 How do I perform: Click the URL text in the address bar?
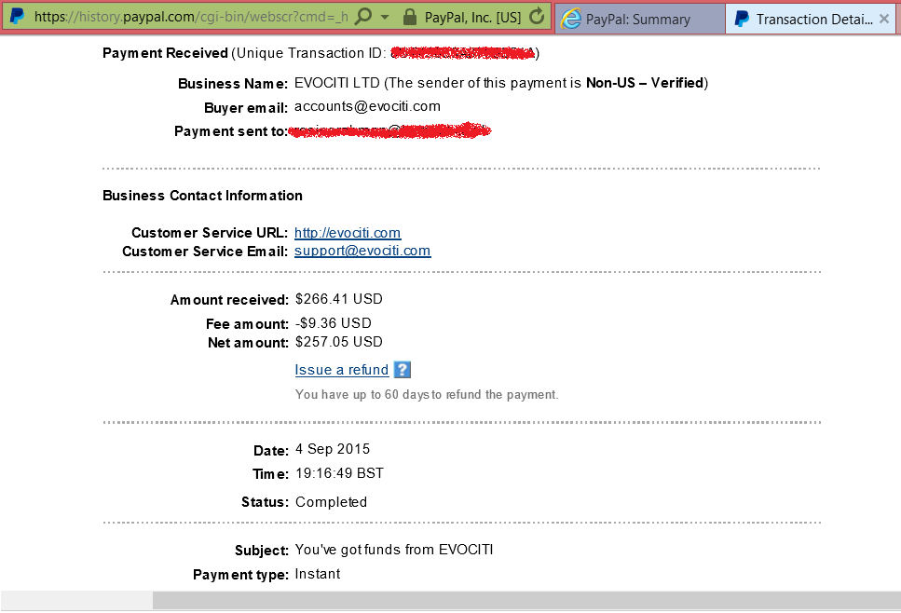(x=191, y=17)
